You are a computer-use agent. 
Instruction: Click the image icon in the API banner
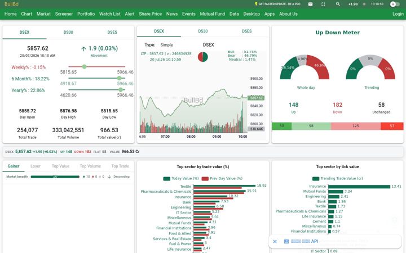286,241
